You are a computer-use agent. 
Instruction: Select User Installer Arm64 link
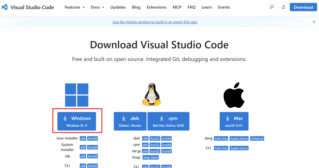tap(92, 138)
